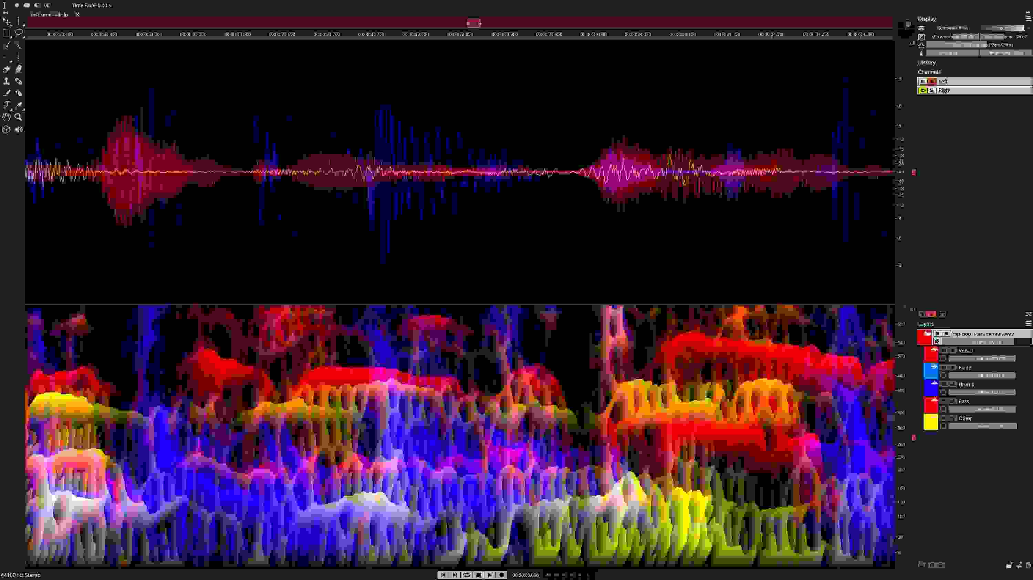Select the Zoom tool
The width and height of the screenshot is (1033, 580).
(x=19, y=117)
